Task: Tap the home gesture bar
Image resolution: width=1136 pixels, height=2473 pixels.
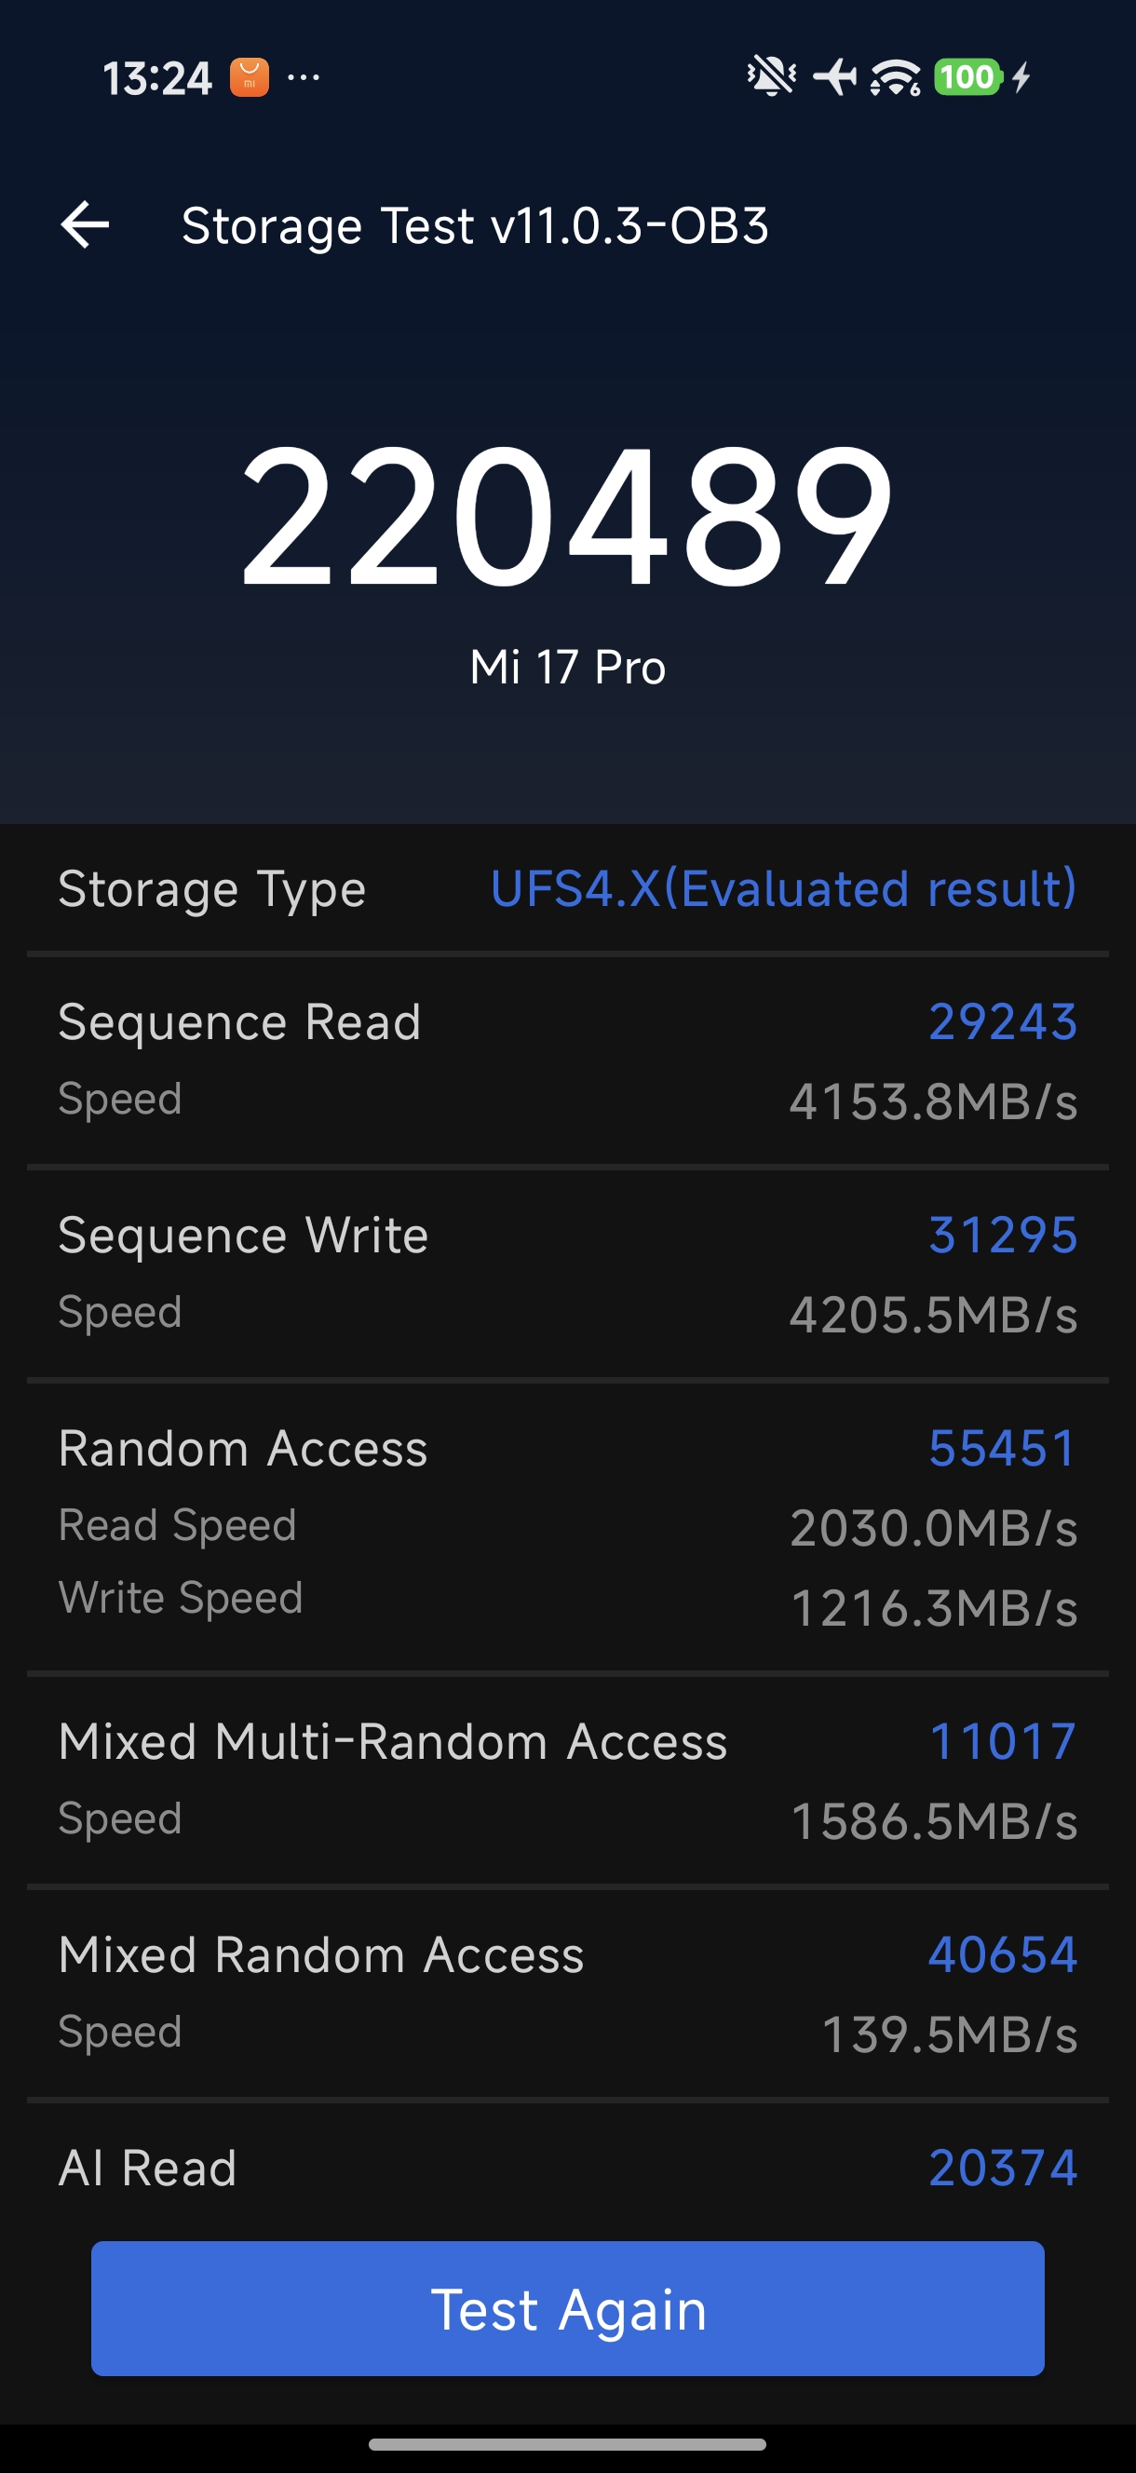Action: tap(567, 2444)
